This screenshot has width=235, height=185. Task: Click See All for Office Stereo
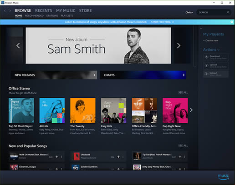point(183,92)
